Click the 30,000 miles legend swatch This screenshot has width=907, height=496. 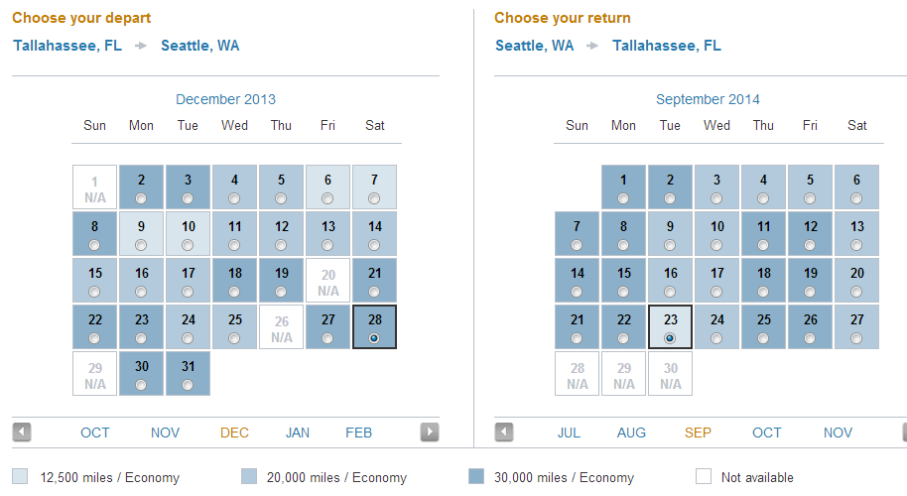(476, 476)
